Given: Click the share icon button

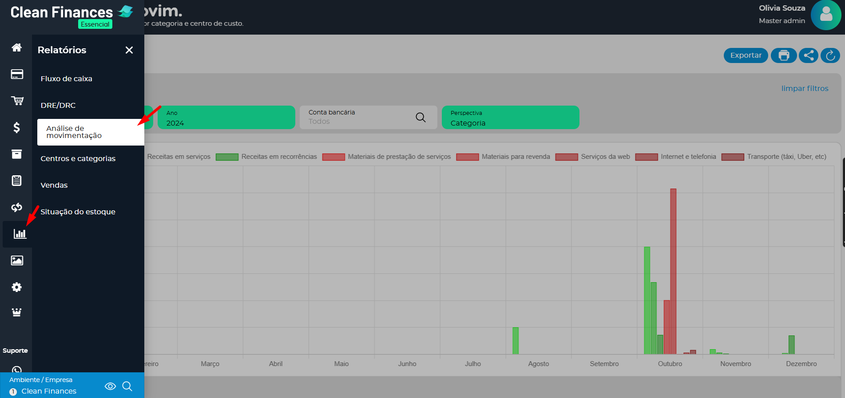Looking at the screenshot, I should click(809, 55).
